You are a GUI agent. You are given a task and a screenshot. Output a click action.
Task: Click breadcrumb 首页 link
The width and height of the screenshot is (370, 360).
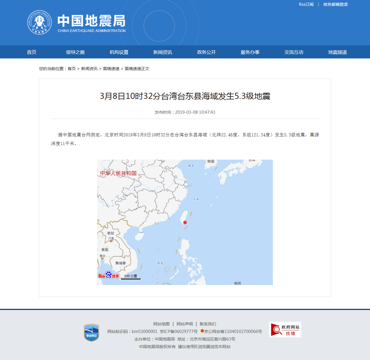click(72, 69)
